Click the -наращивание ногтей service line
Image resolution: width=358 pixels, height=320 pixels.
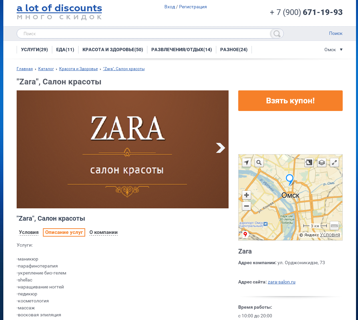coord(40,287)
